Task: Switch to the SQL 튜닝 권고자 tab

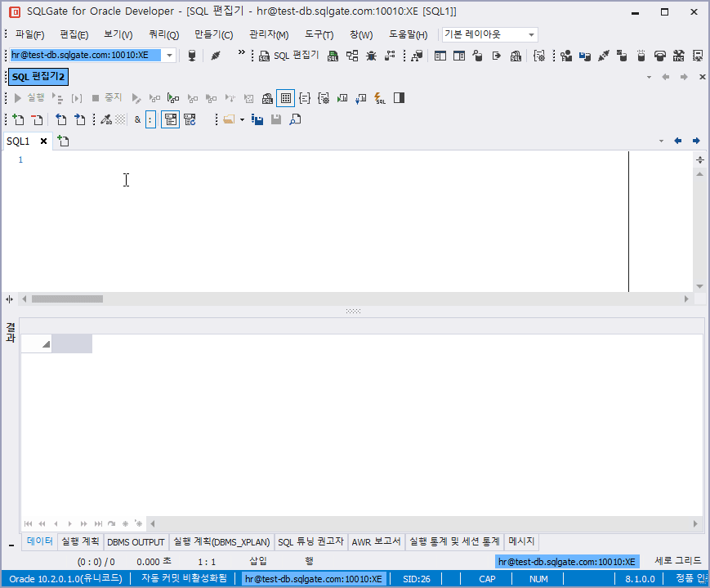Action: coord(311,541)
